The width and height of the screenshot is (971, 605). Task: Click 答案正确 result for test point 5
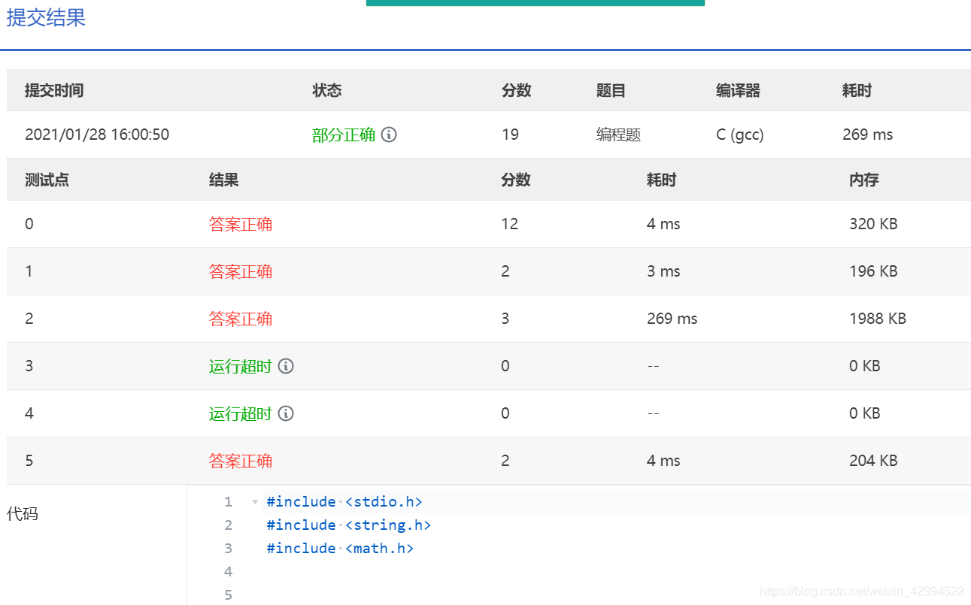[241, 461]
